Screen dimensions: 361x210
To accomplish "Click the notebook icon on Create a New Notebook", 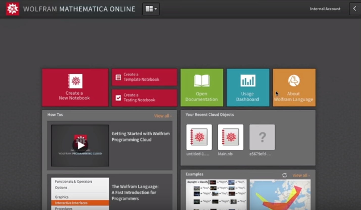I will [75, 81].
